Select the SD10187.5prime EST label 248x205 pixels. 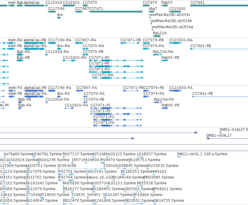(x=118, y=195)
